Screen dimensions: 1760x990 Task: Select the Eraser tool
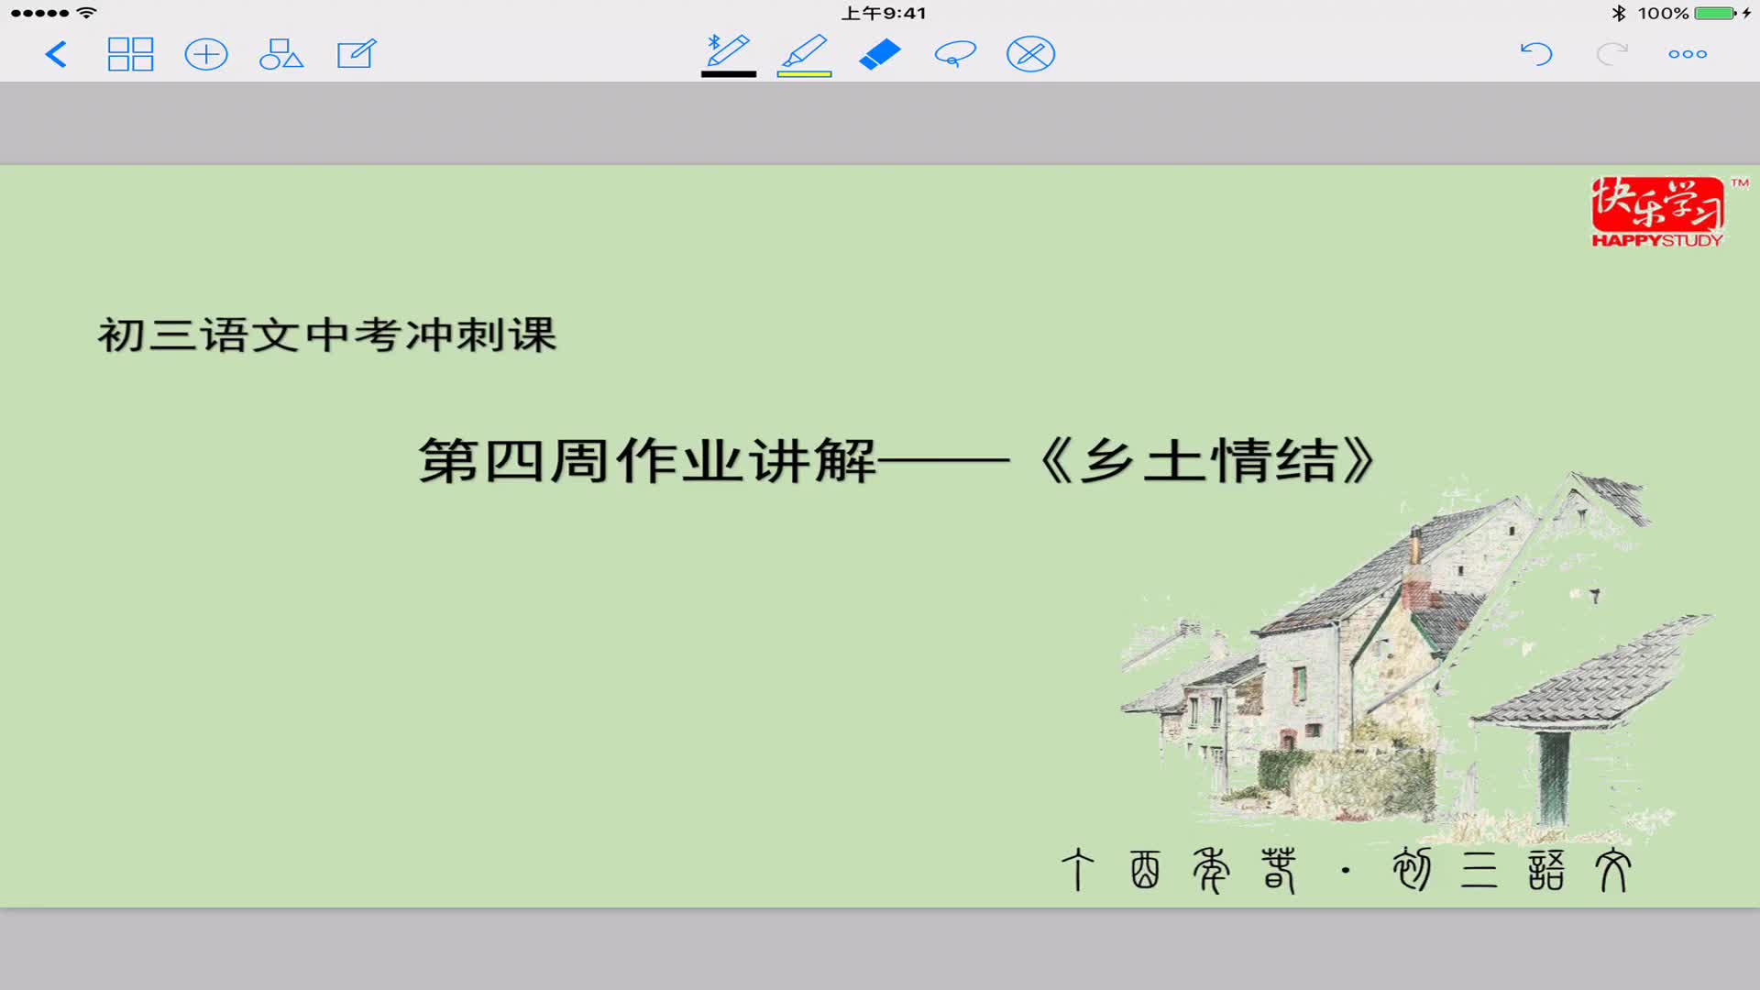(878, 54)
